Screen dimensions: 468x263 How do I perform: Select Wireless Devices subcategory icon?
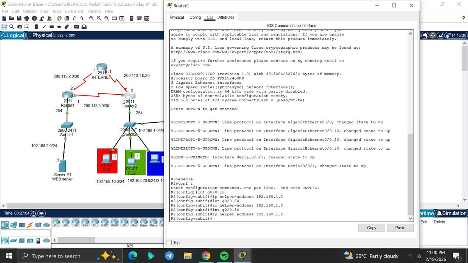tap(30, 241)
